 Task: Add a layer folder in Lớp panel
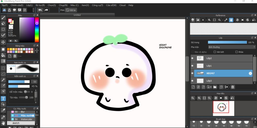coord(215,87)
